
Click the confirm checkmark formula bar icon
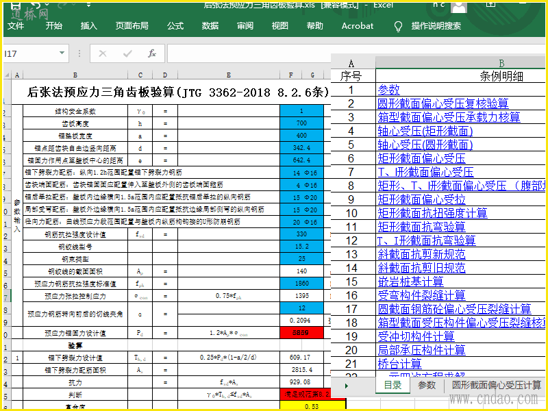(127, 53)
